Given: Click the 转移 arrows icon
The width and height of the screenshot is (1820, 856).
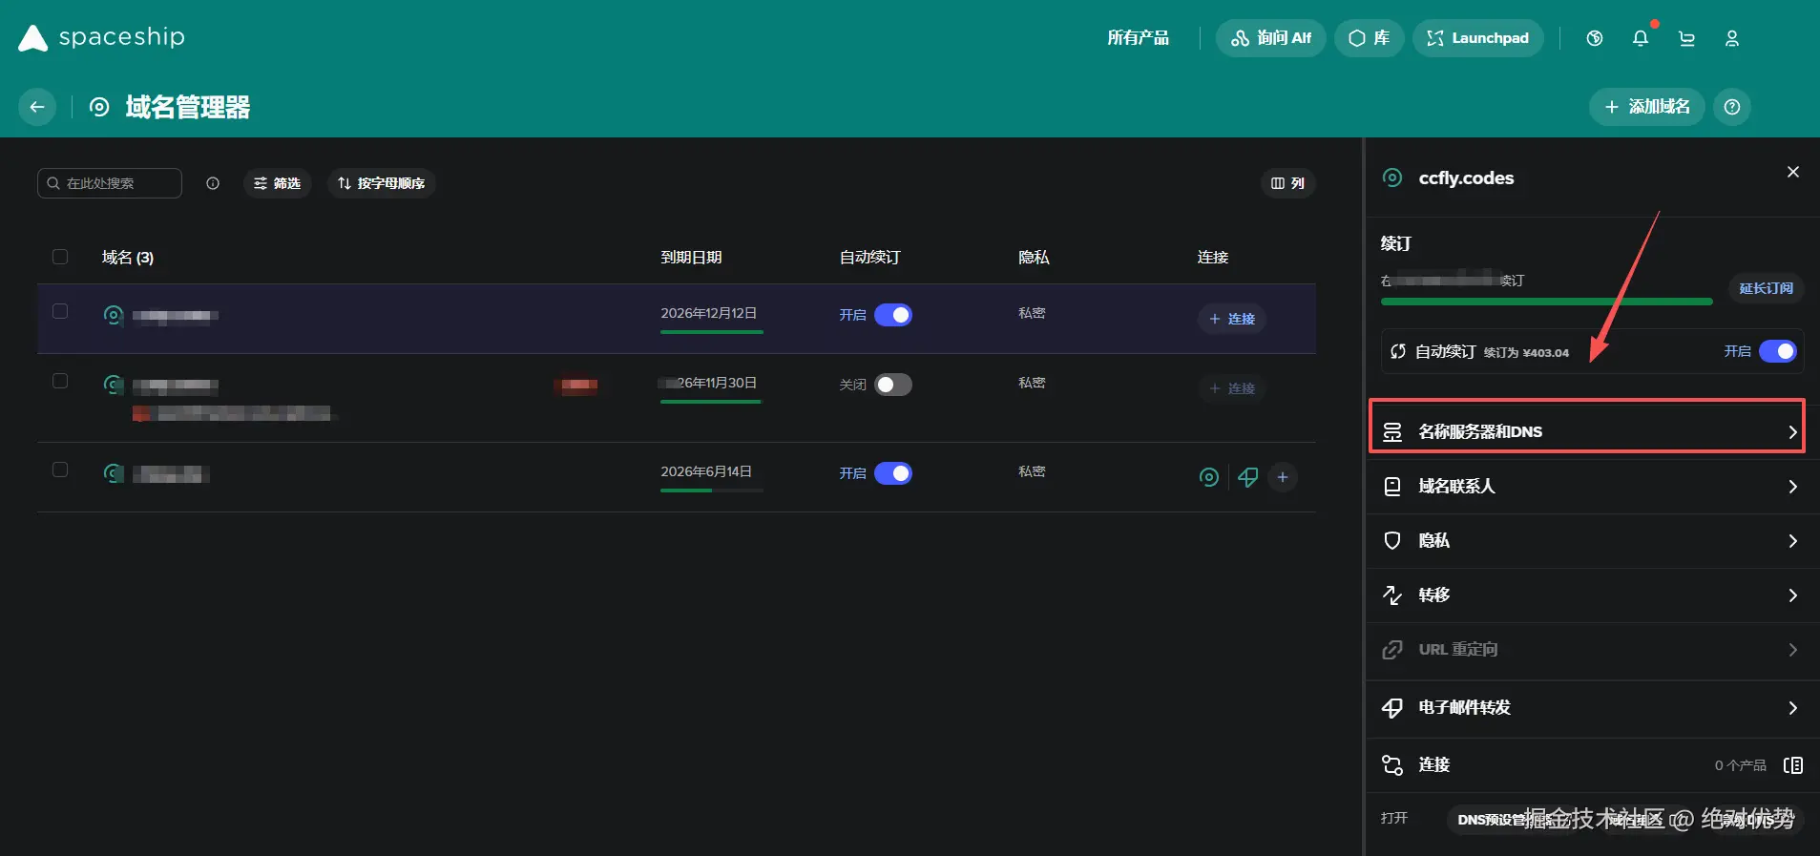Looking at the screenshot, I should (x=1392, y=595).
